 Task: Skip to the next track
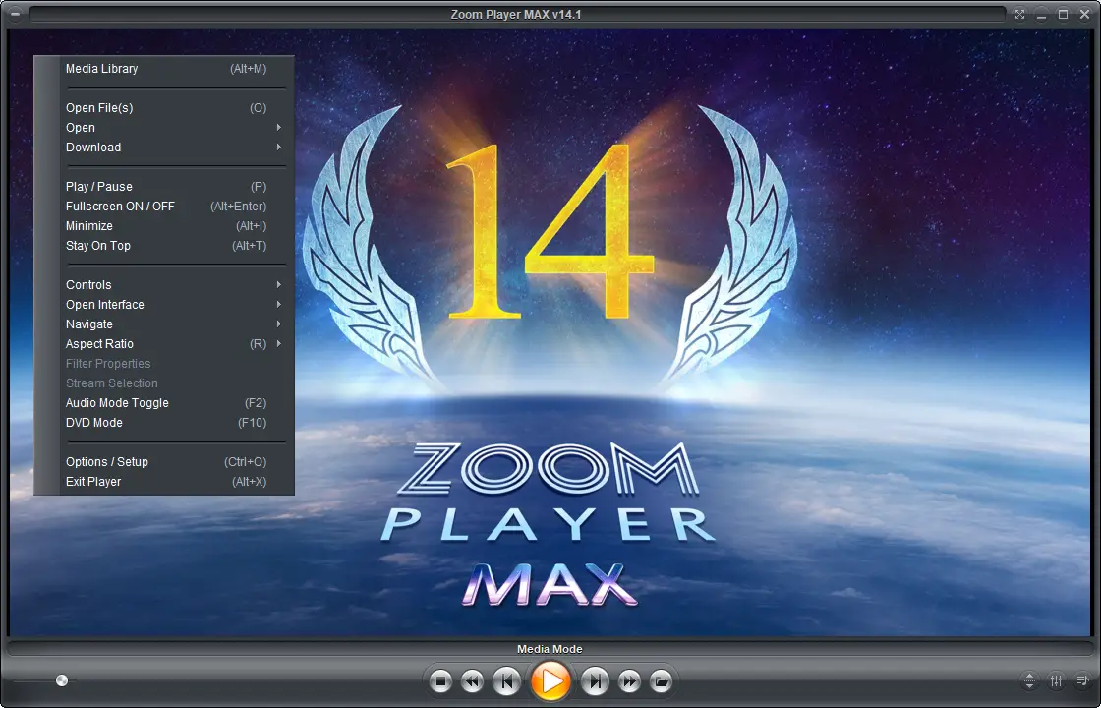pyautogui.click(x=596, y=681)
